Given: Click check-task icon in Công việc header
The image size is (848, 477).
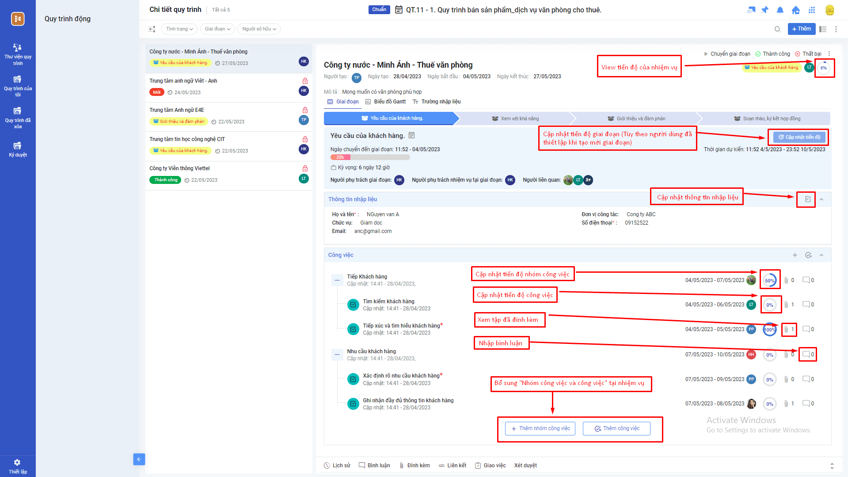Looking at the screenshot, I should coord(808,255).
